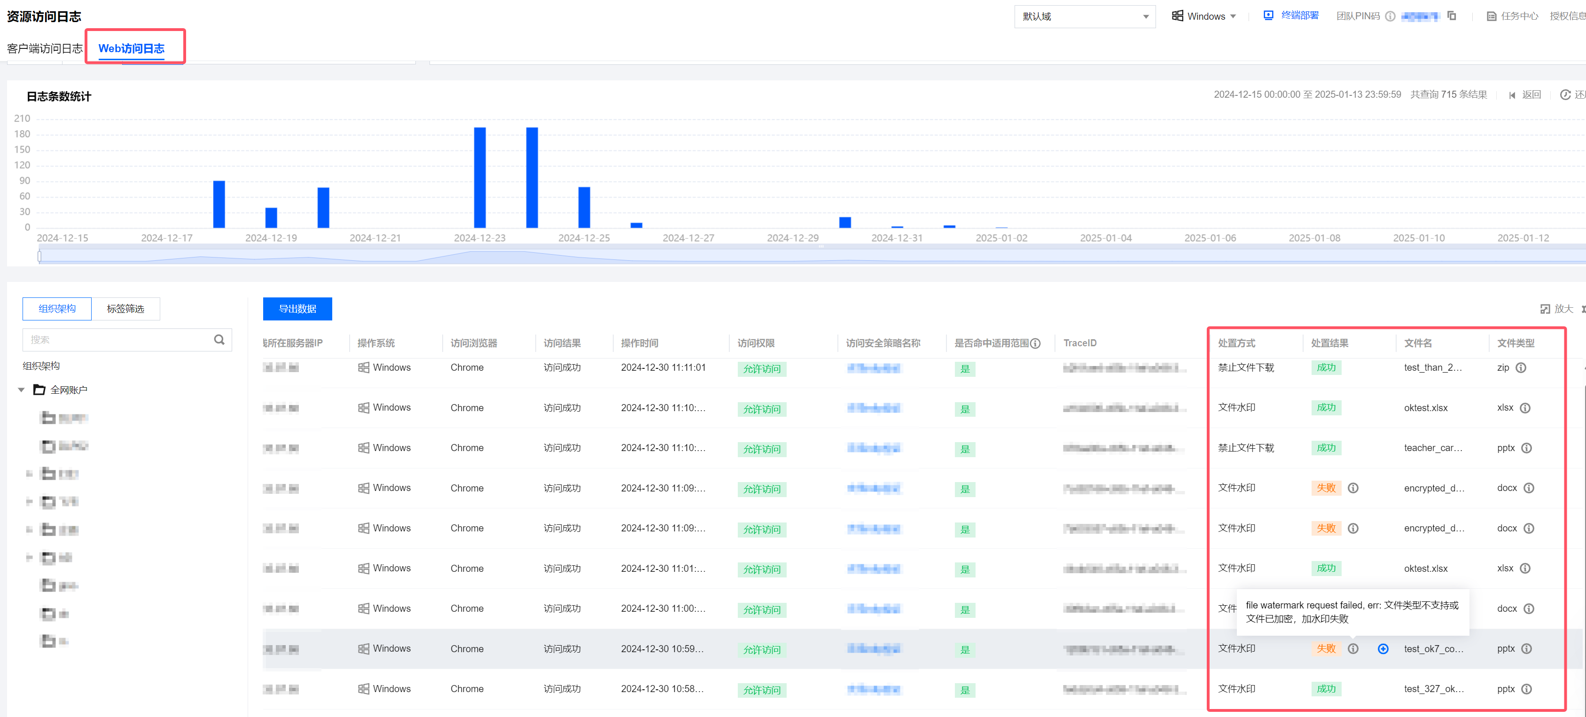This screenshot has width=1586, height=717.
Task: Click the blue plus icon beside test_ok7_co
Action: (1383, 648)
